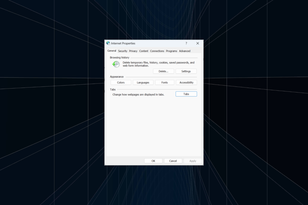The height and width of the screenshot is (205, 308).
Task: Click the Cancel button
Action: click(x=173, y=161)
